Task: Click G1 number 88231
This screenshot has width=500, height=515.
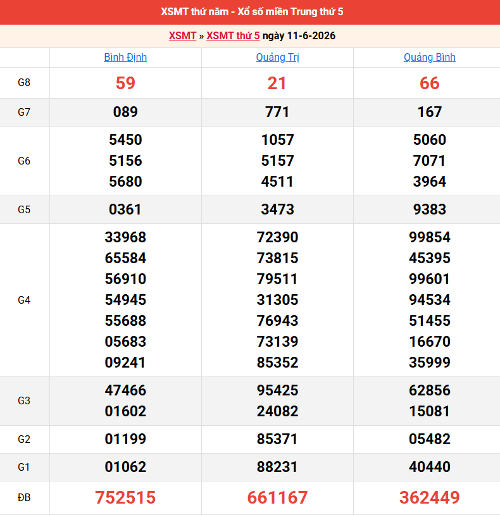Action: 277,468
